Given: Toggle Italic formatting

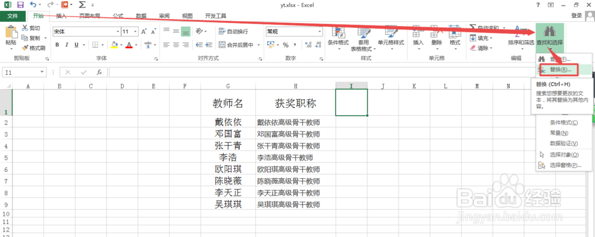Looking at the screenshot, I should click(67, 45).
